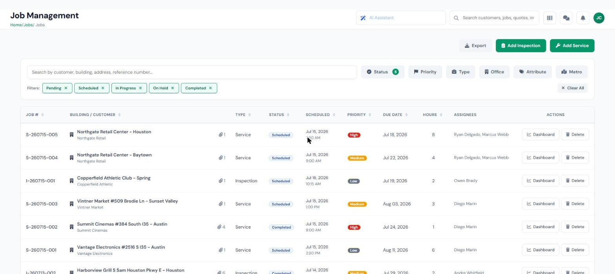Go to Jobs breadcrumb link
The height and width of the screenshot is (274, 615).
pos(28,25)
